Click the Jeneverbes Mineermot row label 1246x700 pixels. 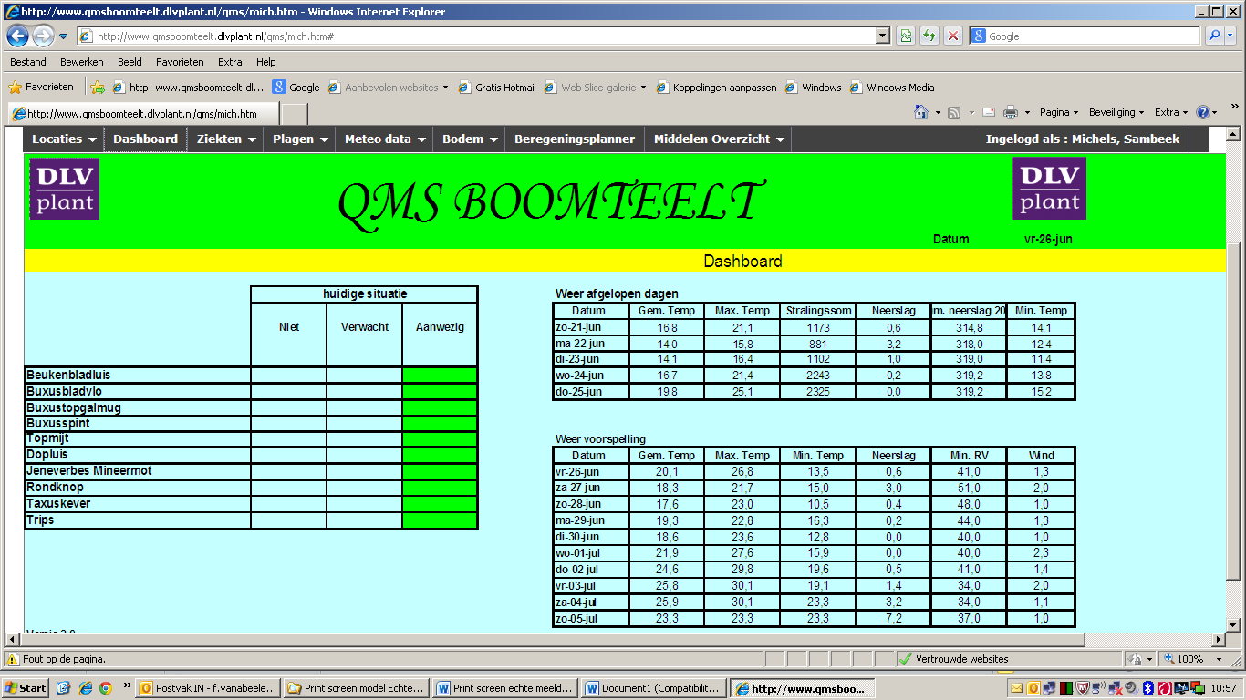[89, 471]
